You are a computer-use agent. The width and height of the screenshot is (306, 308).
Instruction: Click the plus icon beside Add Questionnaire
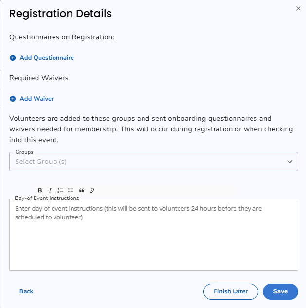(13, 58)
